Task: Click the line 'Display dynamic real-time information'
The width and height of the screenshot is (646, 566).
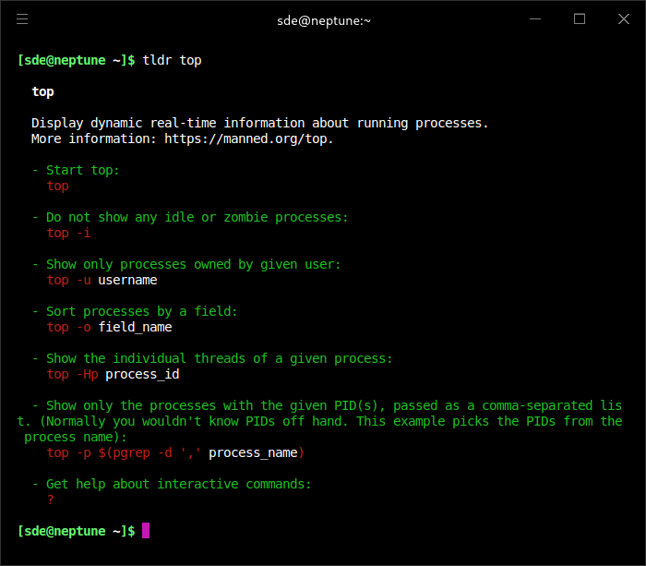Action: 260,123
